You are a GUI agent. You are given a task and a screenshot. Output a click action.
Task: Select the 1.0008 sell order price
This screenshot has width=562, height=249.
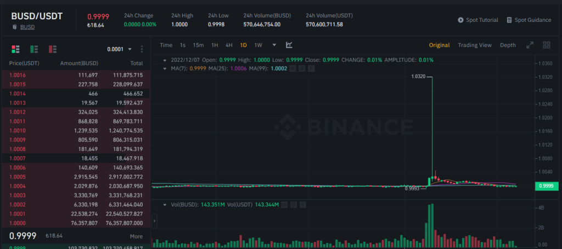pos(18,149)
